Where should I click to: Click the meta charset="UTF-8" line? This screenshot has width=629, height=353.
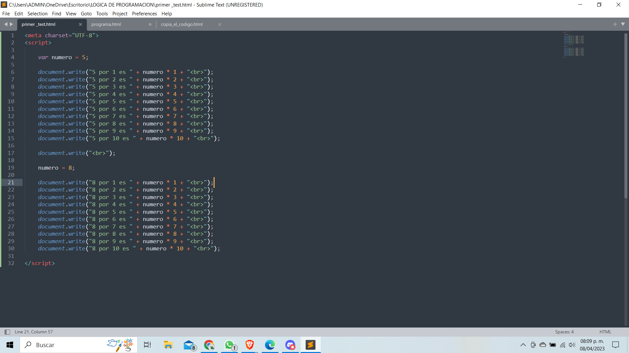tap(62, 35)
